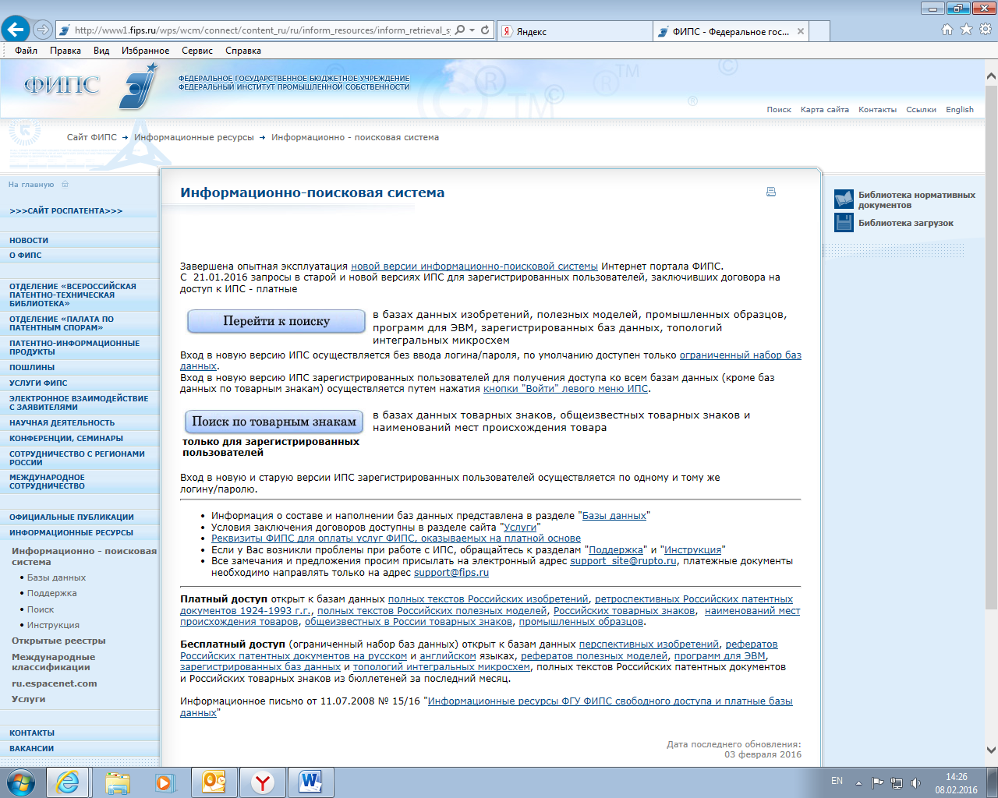Click the Поиск link in top header
This screenshot has width=998, height=798.
(x=779, y=110)
